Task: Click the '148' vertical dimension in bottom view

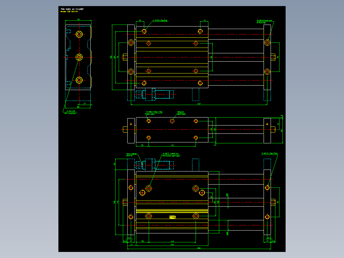Action: [x=218, y=202]
